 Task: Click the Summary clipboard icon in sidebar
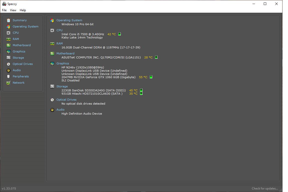(x=8, y=20)
